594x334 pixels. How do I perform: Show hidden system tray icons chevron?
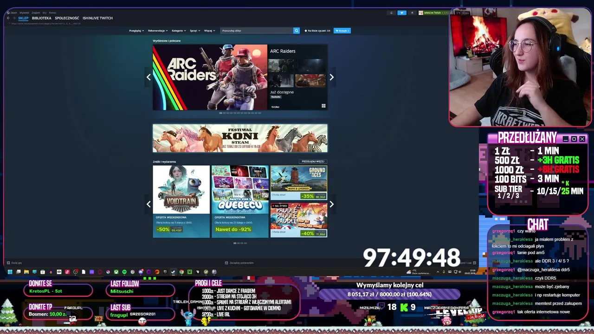[x=438, y=272]
